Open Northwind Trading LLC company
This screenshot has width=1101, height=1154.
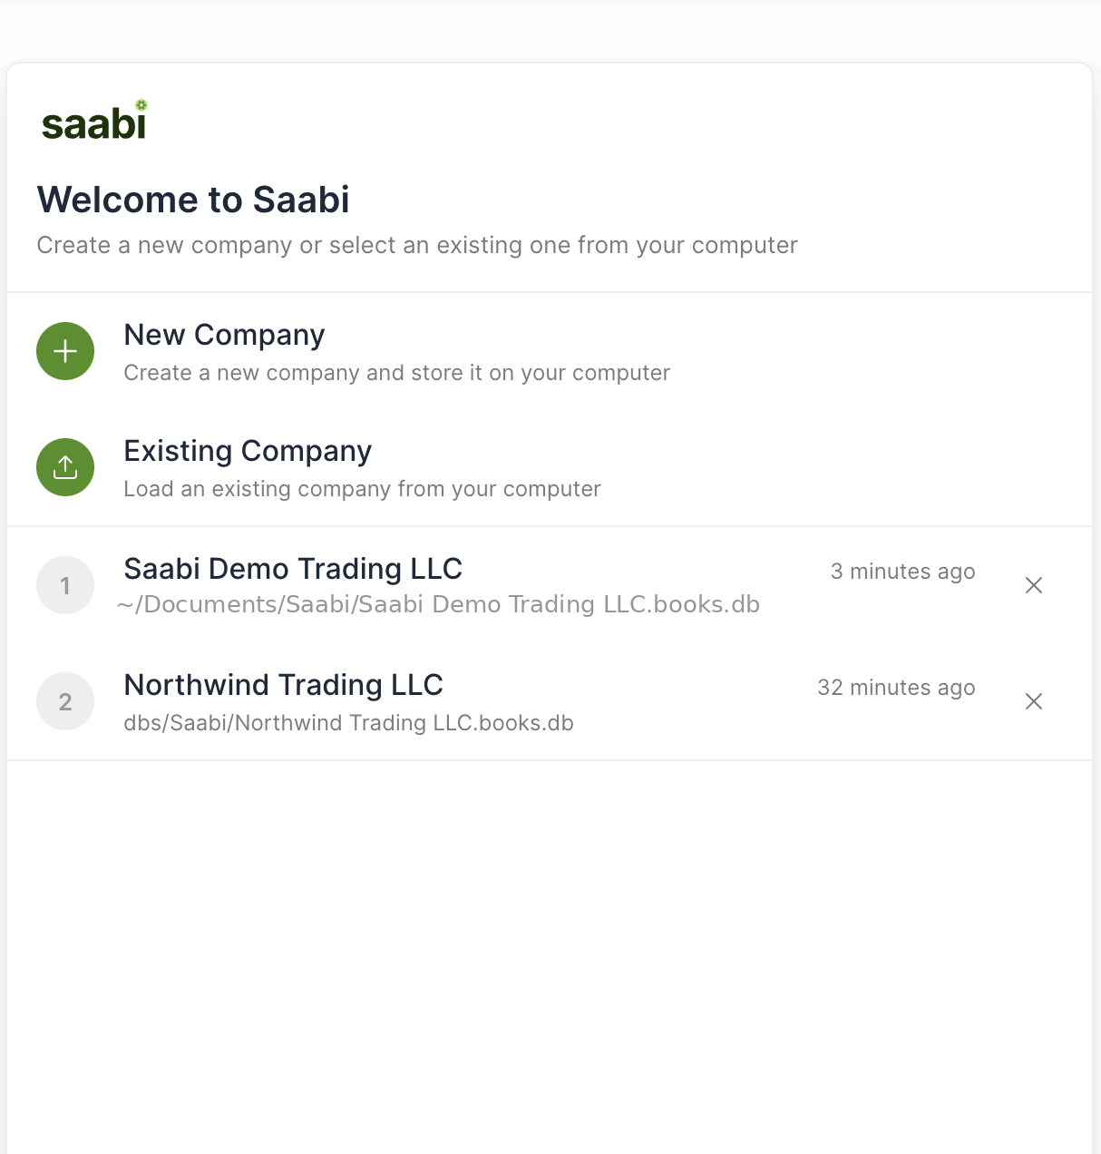(283, 685)
